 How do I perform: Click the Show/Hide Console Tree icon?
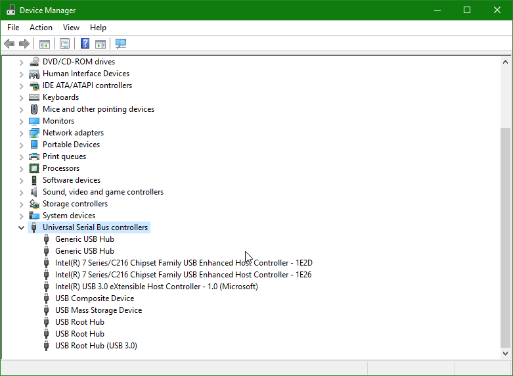pyautogui.click(x=45, y=43)
